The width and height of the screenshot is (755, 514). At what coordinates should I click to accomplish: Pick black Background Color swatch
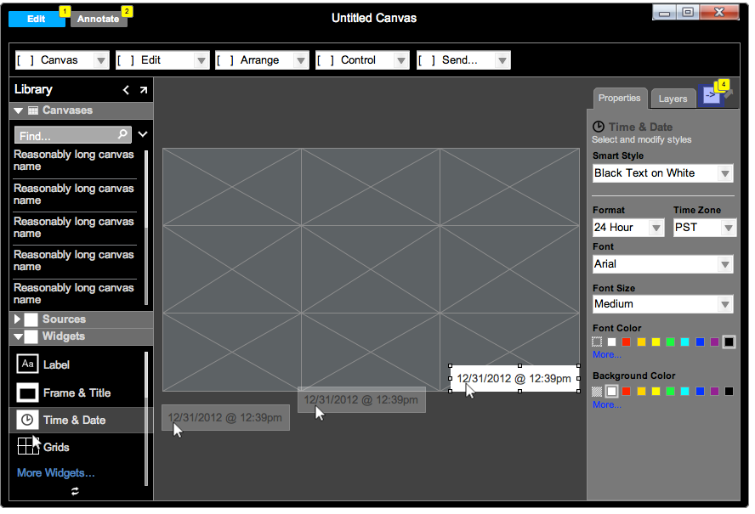(729, 392)
